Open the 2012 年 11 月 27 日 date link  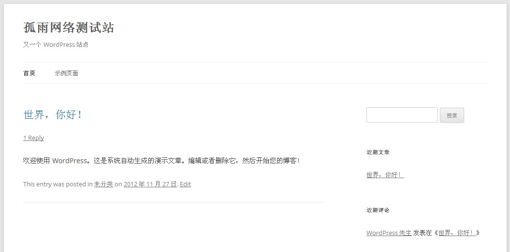150,184
